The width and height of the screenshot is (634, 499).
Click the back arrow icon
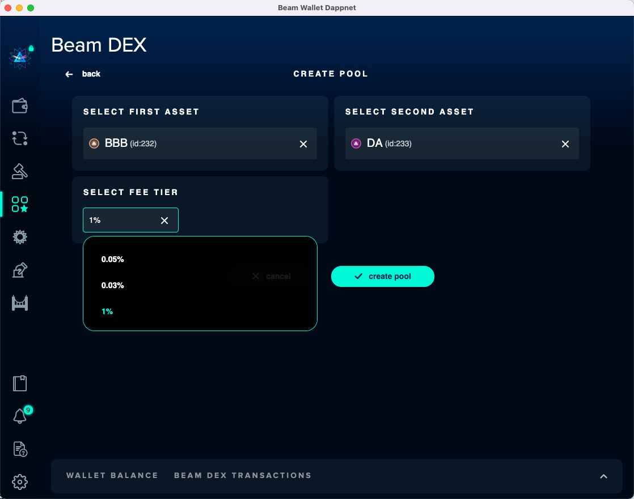(x=69, y=74)
